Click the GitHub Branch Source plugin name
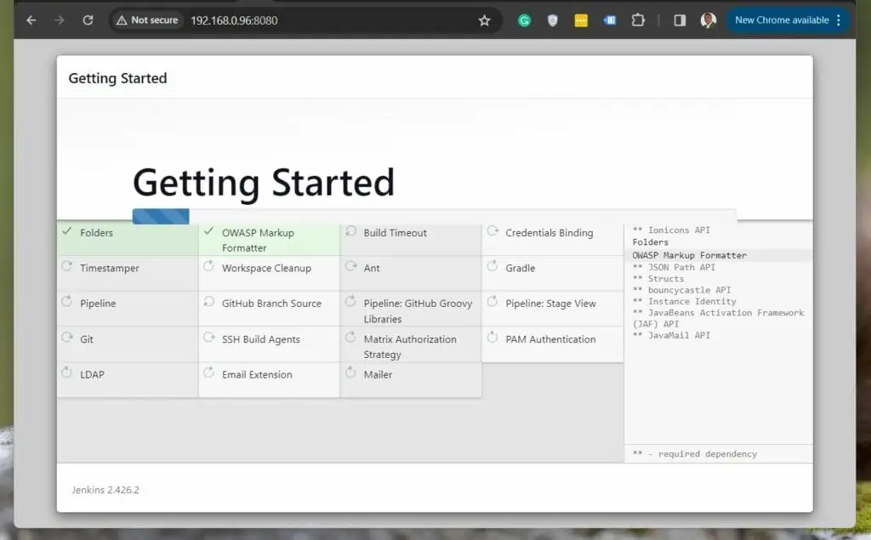 (x=271, y=304)
